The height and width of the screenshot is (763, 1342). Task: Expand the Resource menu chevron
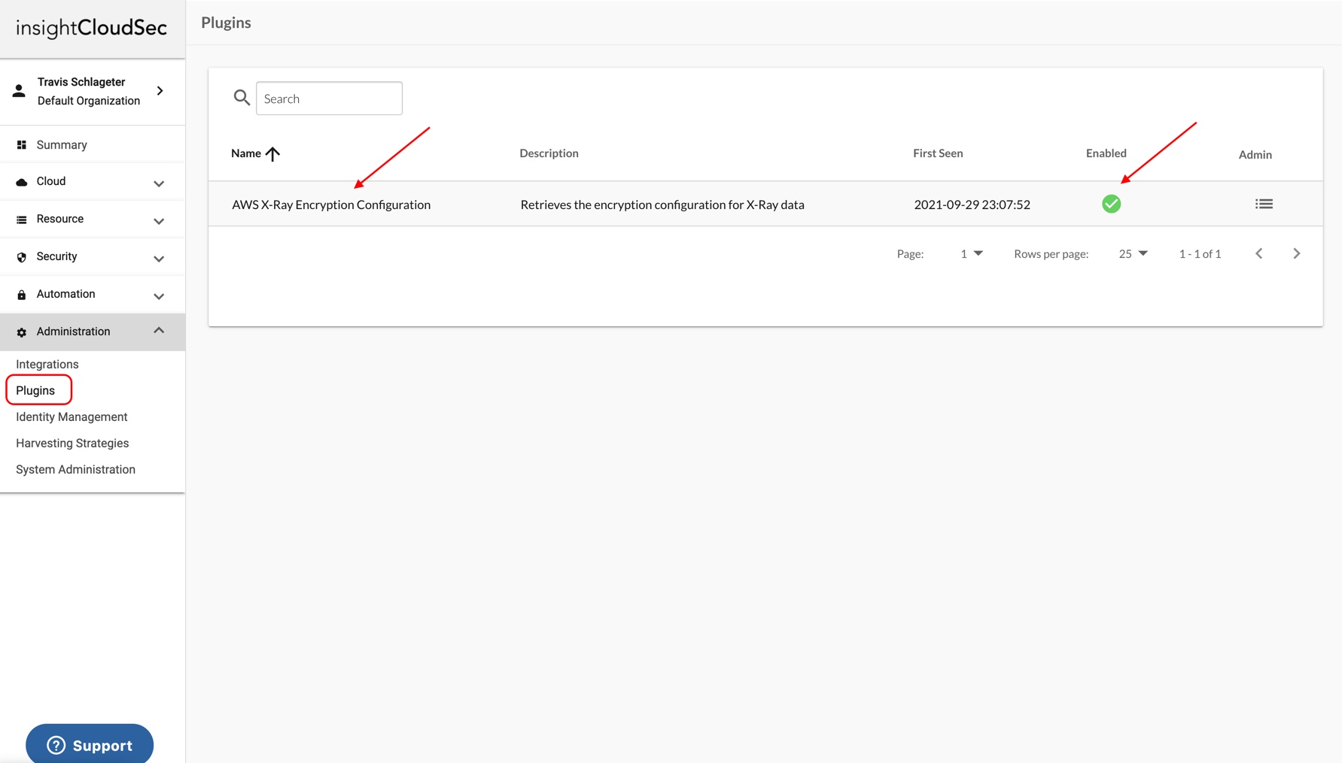pos(159,221)
